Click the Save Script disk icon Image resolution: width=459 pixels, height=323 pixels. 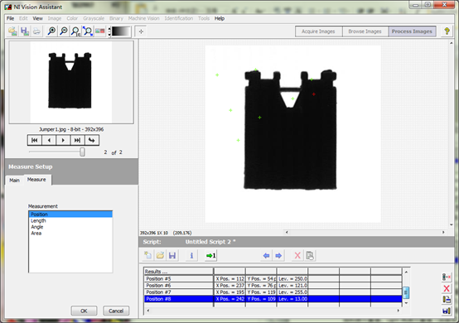[172, 255]
